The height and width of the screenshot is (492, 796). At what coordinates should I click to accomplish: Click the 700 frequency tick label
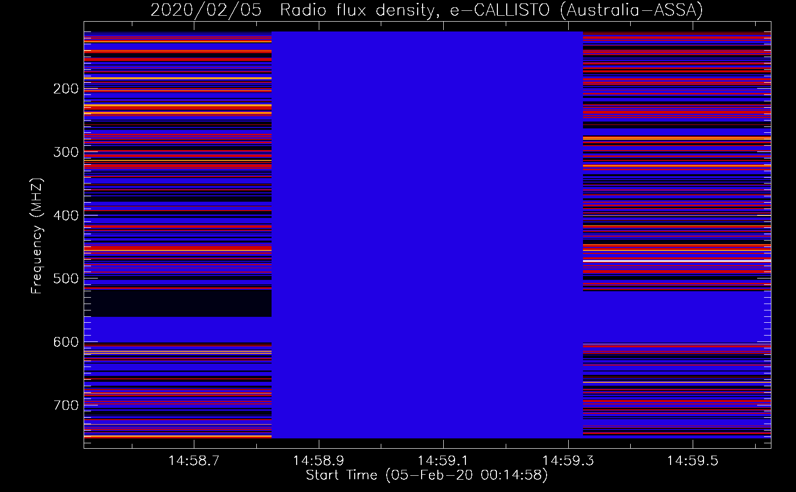point(66,405)
